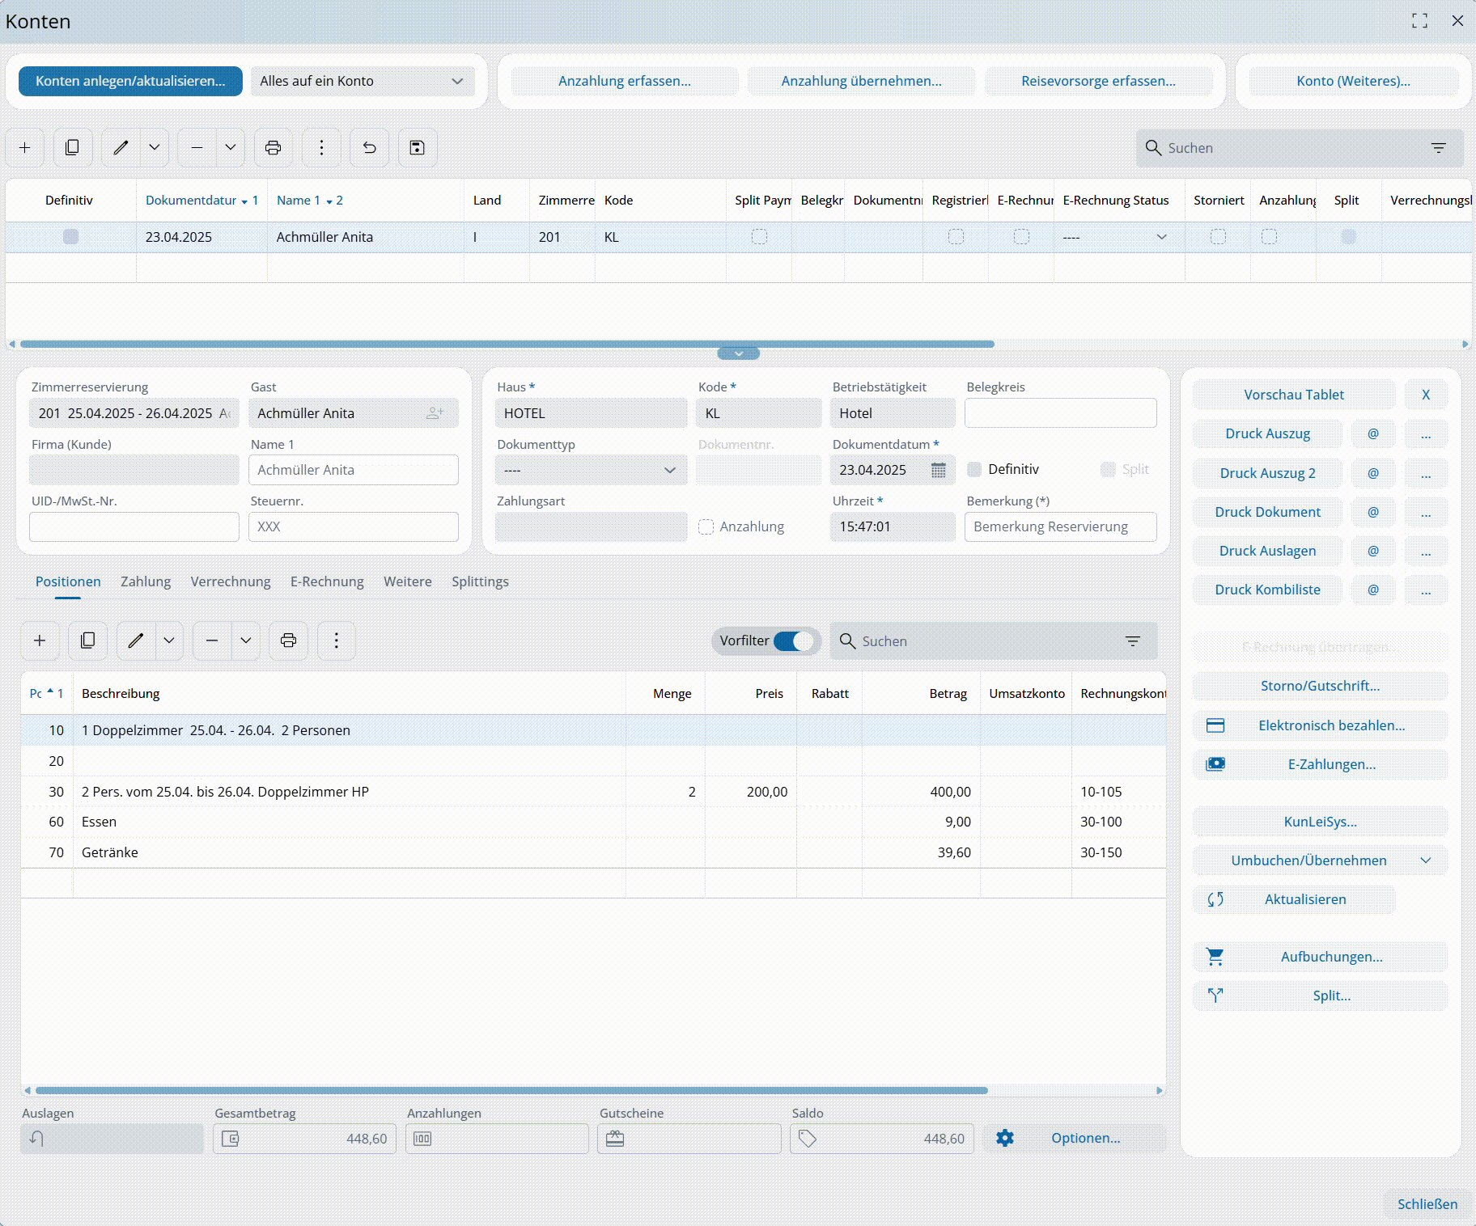Print the accounts list using the top printer icon
The image size is (1476, 1226).
274,148
